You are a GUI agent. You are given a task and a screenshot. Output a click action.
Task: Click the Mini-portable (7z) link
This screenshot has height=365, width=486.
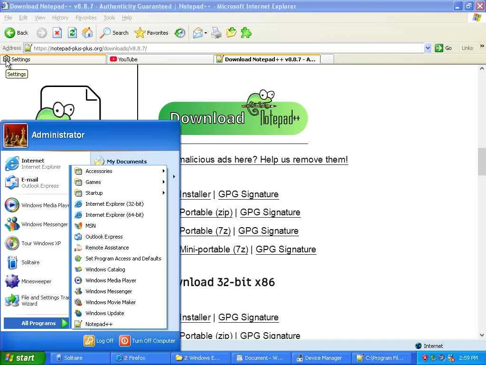(x=214, y=249)
